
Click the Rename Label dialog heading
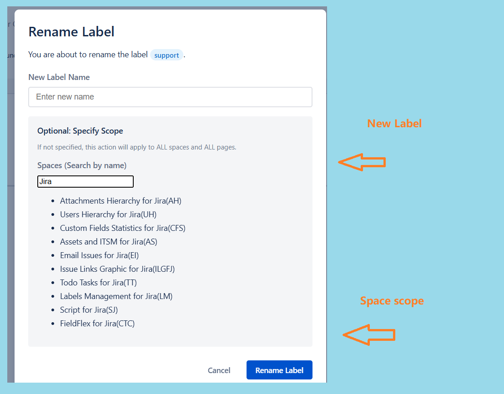71,32
